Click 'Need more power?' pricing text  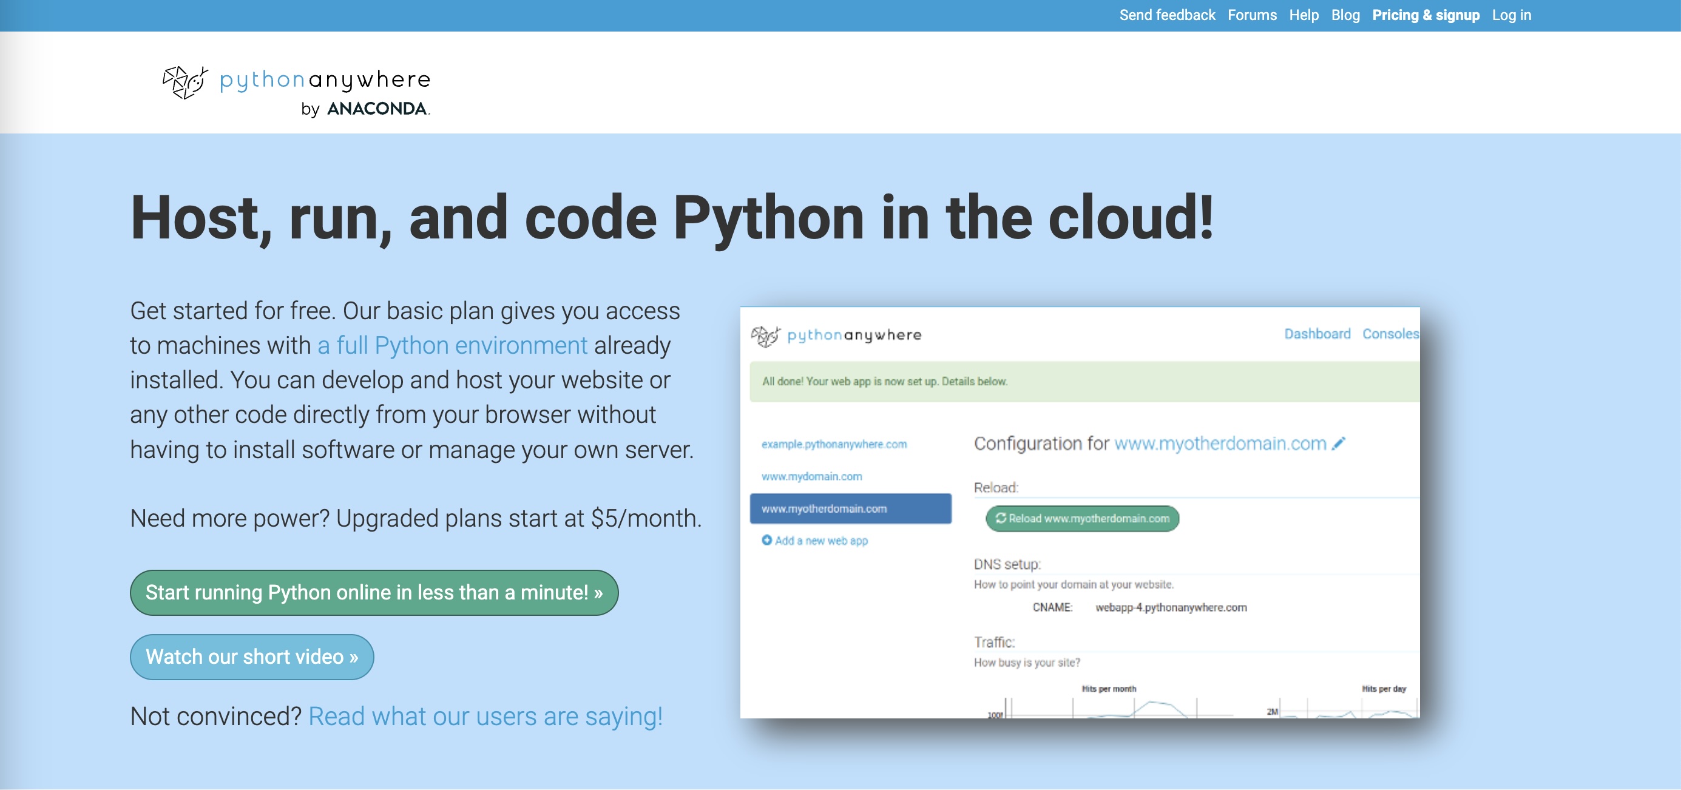tap(416, 518)
